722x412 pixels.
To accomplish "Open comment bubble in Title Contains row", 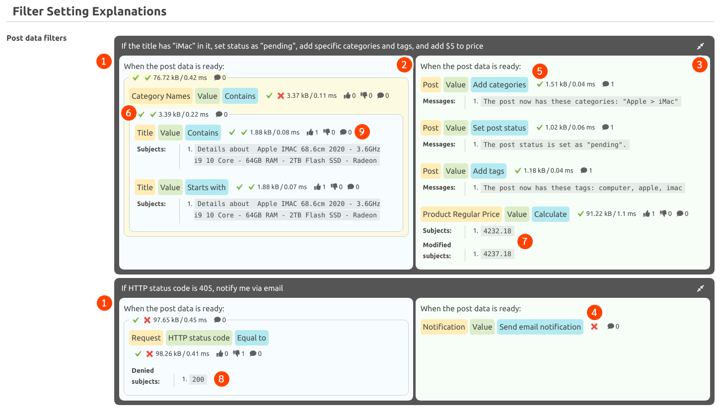I will click(x=343, y=133).
